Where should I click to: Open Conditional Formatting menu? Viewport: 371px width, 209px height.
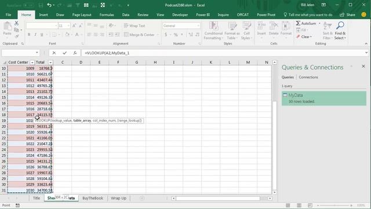click(x=213, y=31)
